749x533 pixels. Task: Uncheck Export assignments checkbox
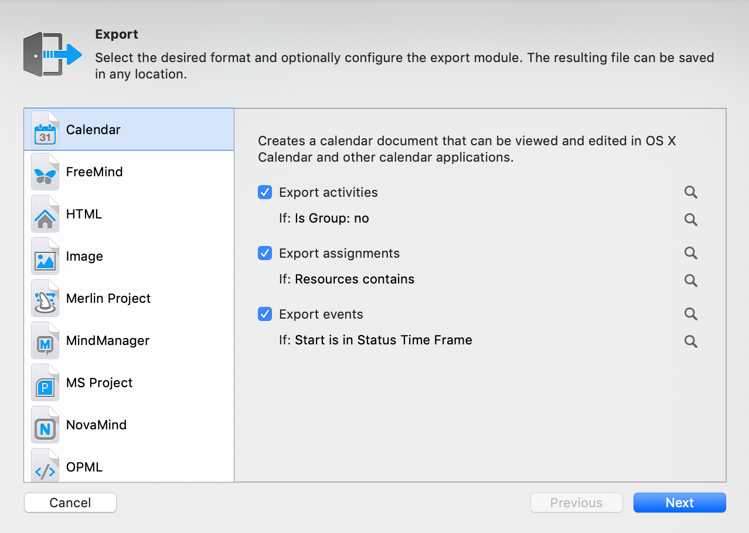[265, 253]
